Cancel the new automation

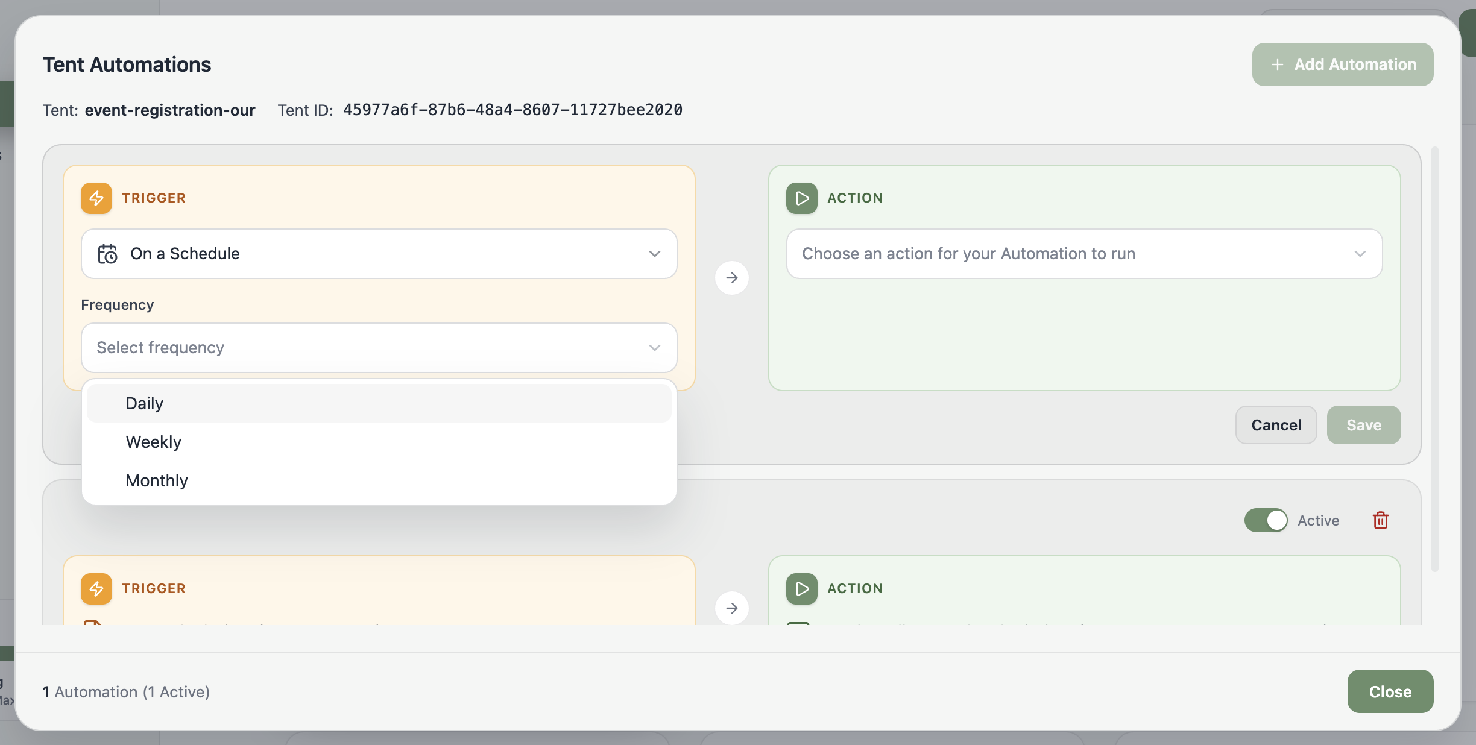point(1276,425)
